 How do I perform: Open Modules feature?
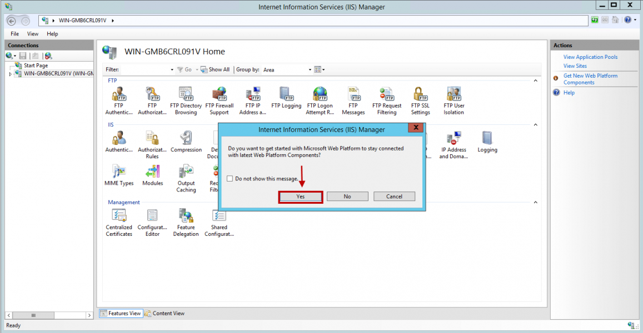(x=152, y=175)
